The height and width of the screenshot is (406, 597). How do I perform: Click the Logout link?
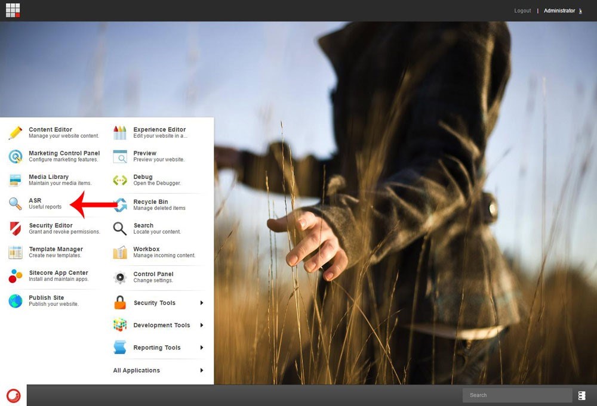click(x=522, y=11)
